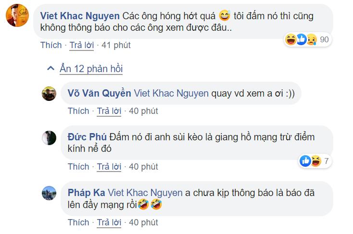Viewport: 353px width, 234px height.
Task: Open Võ Văn Quyền's profile picture
Action: (x=49, y=93)
